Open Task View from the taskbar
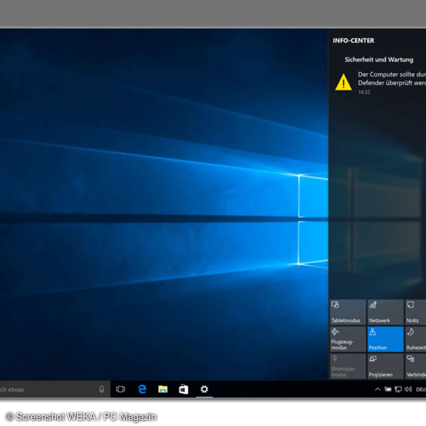Screen dimensions: 426x426 121,389
